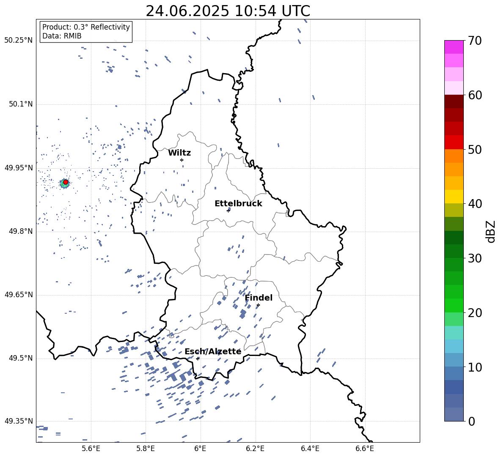Click the 50.1°N latitude label
501x457 pixels.
(x=21, y=104)
